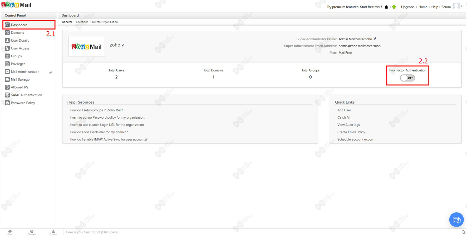Click the Allowed IPs icon
The image size is (467, 236).
click(x=7, y=87)
